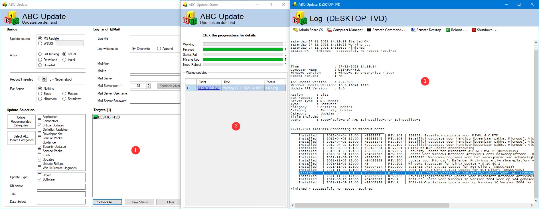
Task: Uncheck the Security Updates category
Action: 40,147
